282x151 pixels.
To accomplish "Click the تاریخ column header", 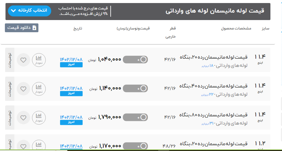I will point(77,29).
